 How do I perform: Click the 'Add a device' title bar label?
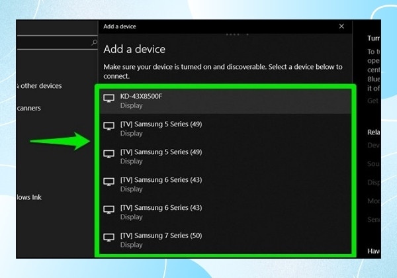(x=120, y=26)
